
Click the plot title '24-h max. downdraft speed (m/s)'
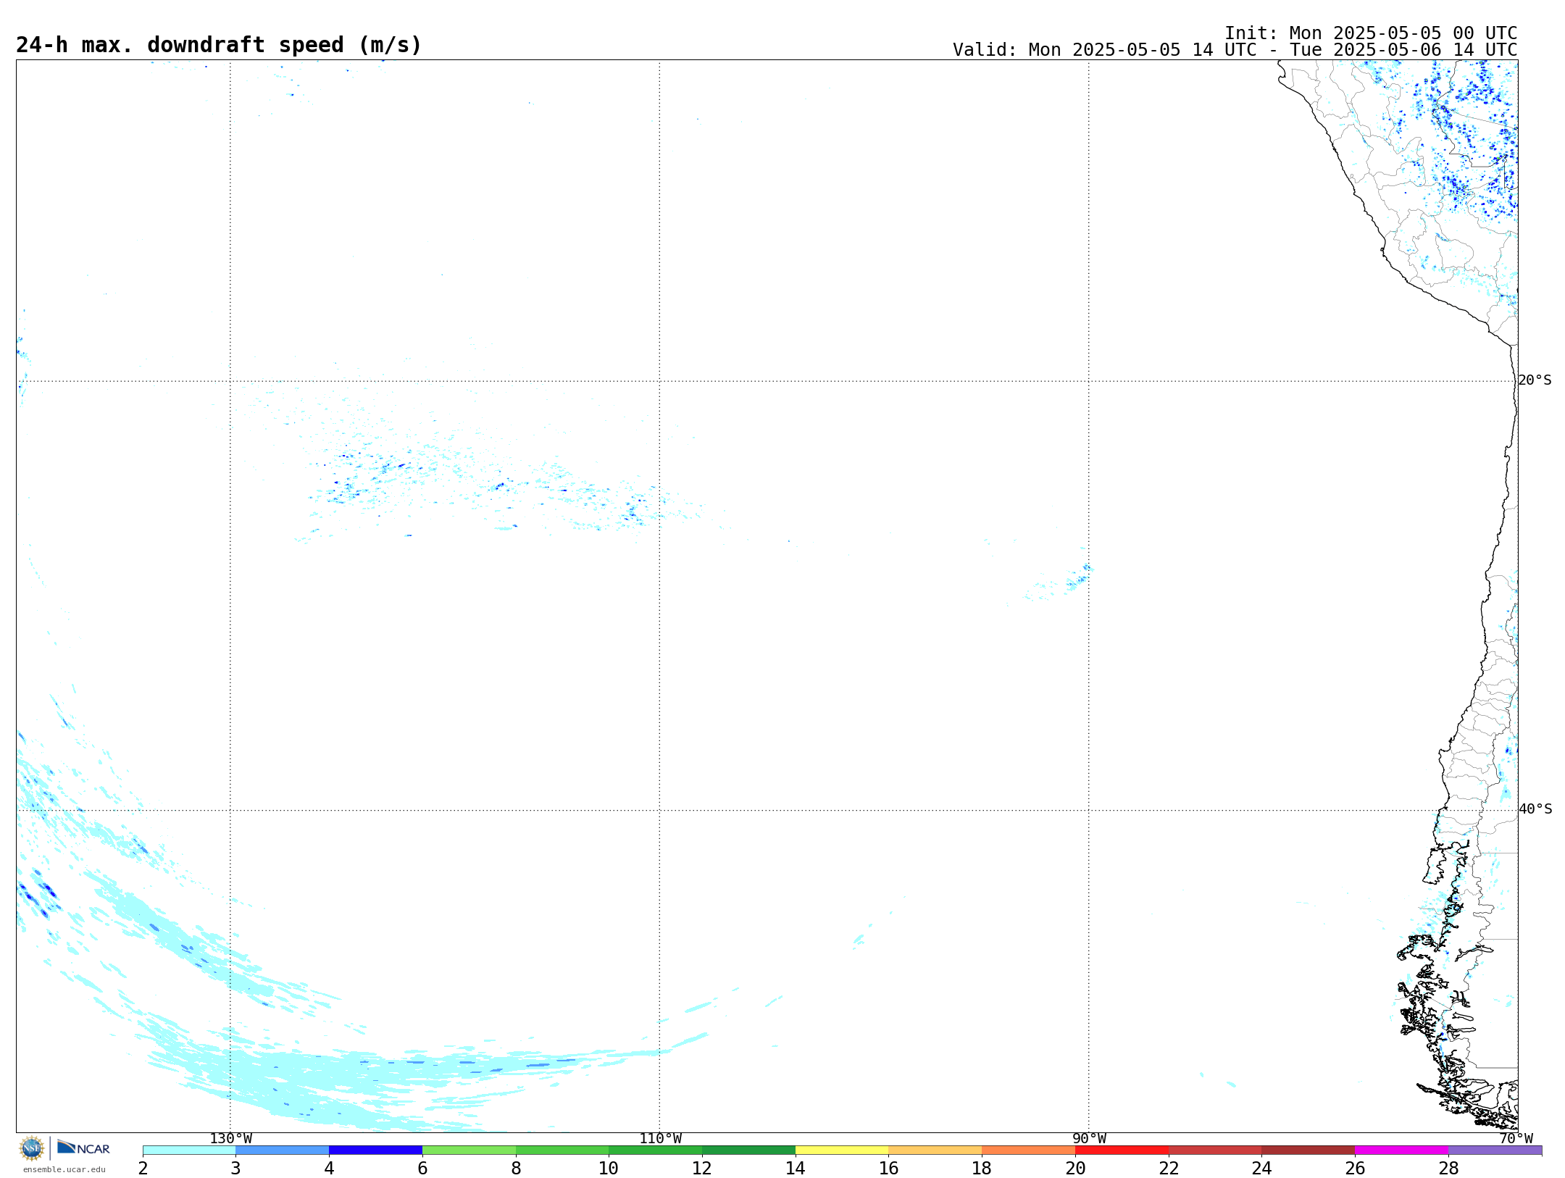pyautogui.click(x=219, y=45)
